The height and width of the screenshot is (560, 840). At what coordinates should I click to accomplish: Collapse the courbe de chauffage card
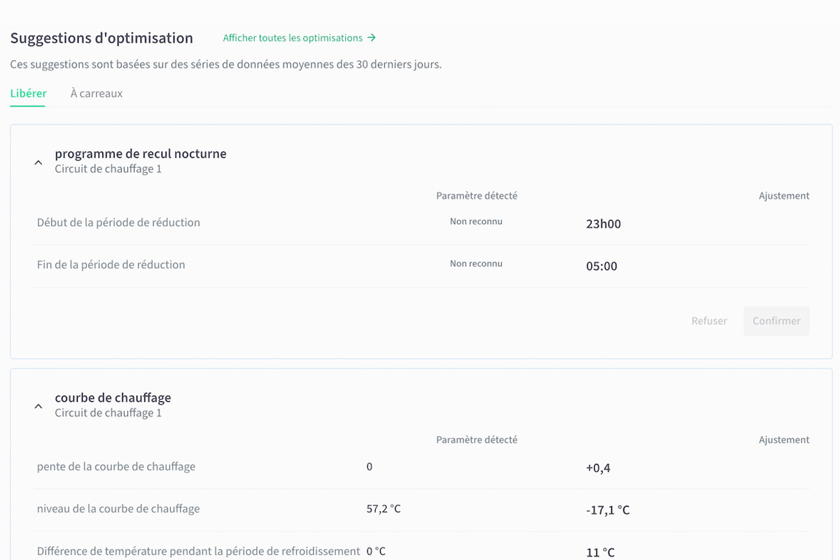[38, 406]
